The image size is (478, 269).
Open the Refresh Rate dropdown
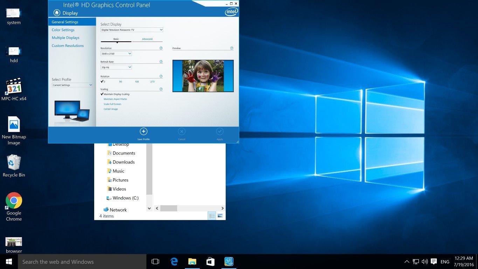[x=116, y=67]
